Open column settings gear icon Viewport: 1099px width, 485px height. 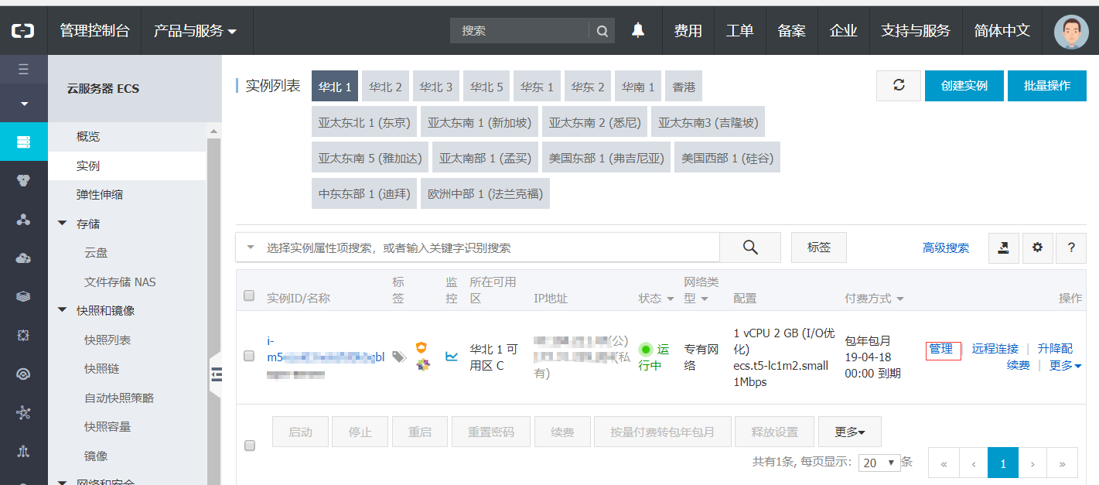[1038, 248]
